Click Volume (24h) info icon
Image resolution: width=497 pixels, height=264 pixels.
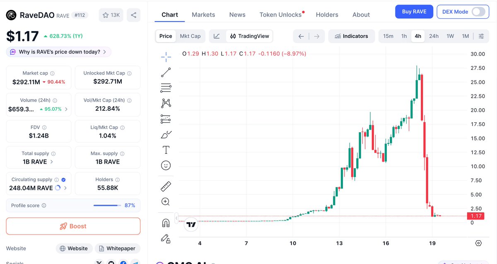(55, 100)
